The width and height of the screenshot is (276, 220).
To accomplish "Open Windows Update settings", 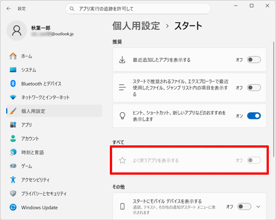I will click(54, 207).
